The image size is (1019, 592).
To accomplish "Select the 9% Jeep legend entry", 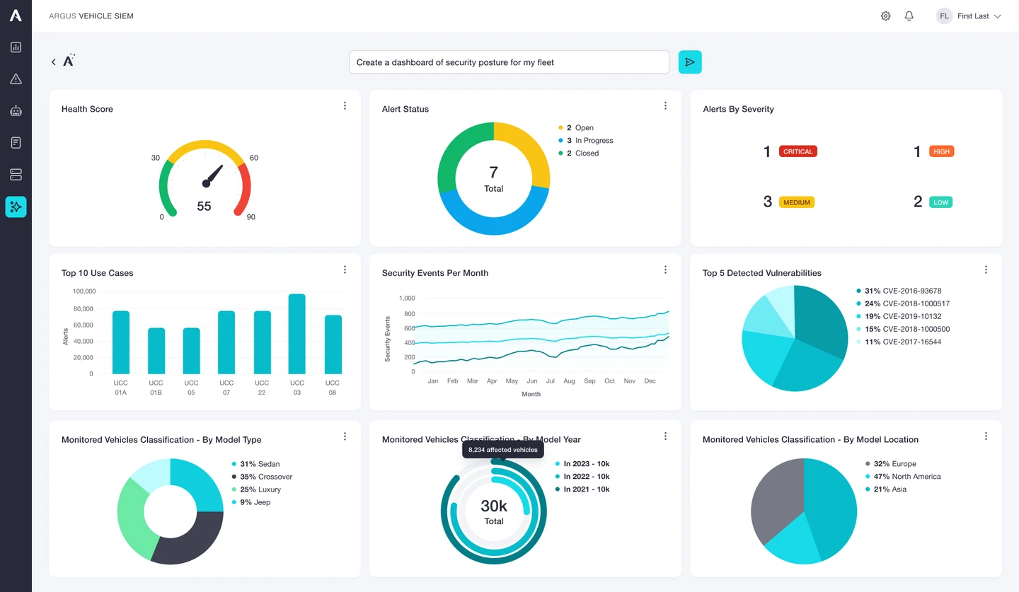I will click(251, 503).
